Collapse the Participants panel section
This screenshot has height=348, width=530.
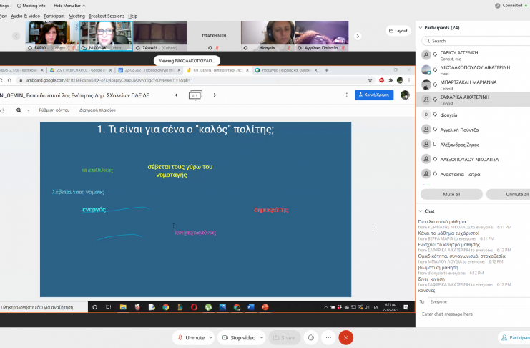pos(420,28)
